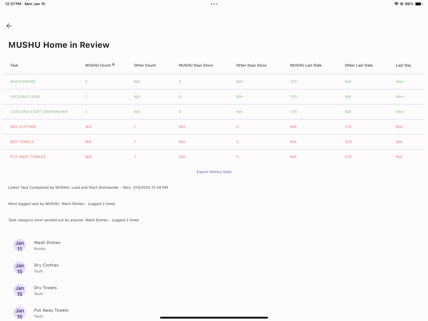The image size is (428, 321).
Task: Sort by Last Day column header
Action: pyautogui.click(x=404, y=65)
